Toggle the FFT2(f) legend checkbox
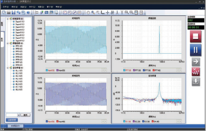The image size is (206, 131). 134,70
